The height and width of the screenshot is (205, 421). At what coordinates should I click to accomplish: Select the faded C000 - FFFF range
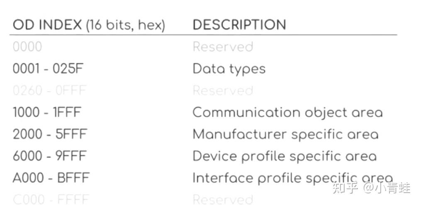click(x=51, y=200)
